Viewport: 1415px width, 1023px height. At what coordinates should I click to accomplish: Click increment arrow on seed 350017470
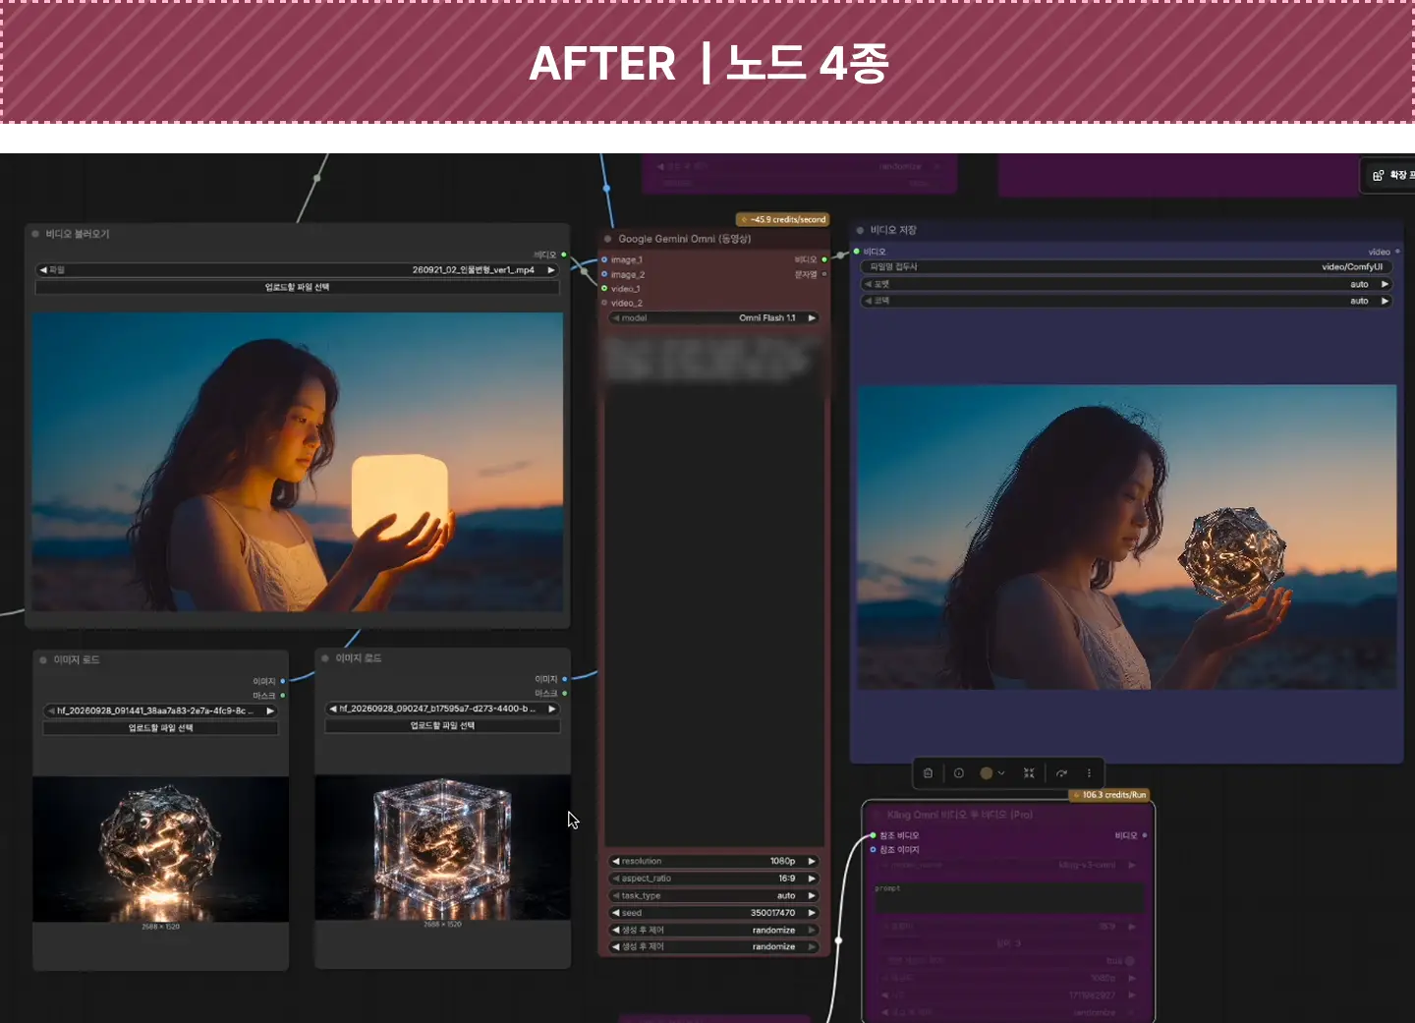pyautogui.click(x=812, y=913)
